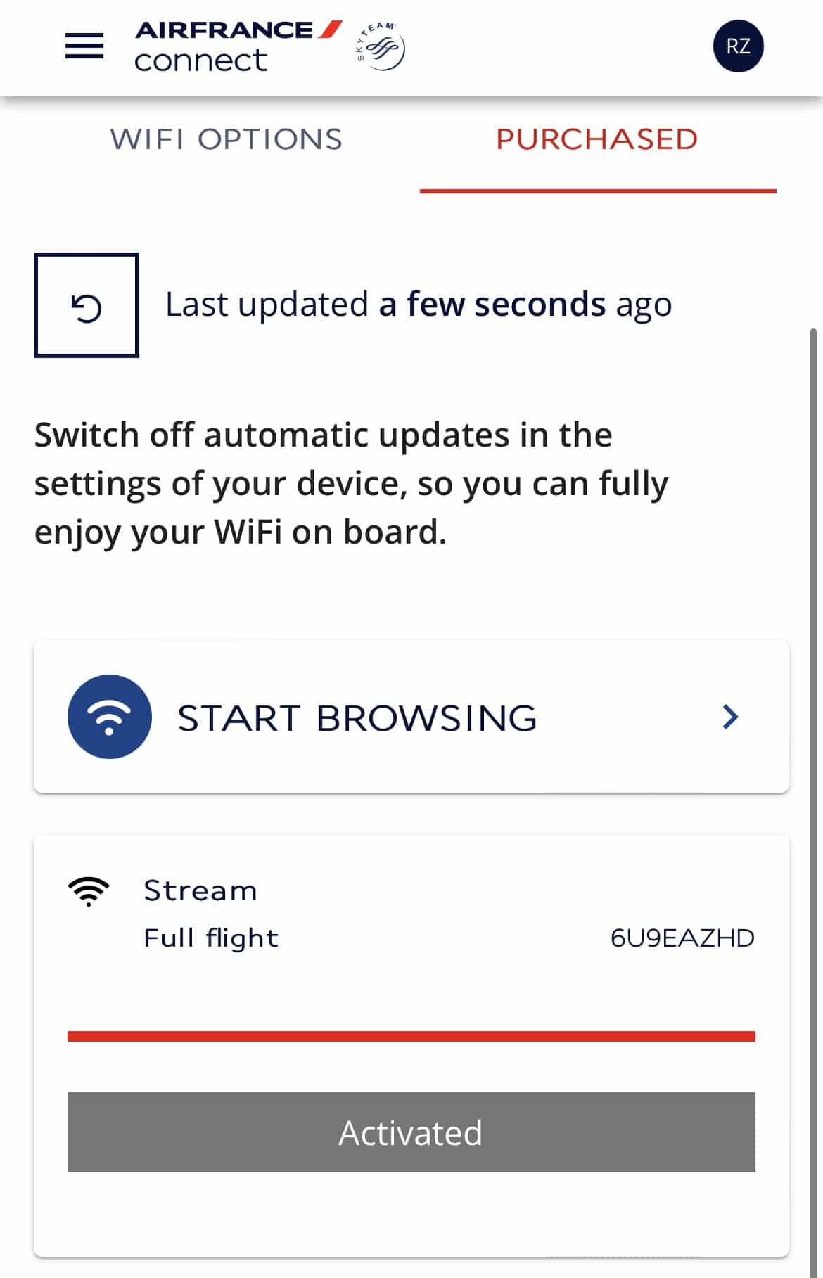This screenshot has width=823, height=1278.
Task: Select the PURCHASED tab
Action: 596,139
